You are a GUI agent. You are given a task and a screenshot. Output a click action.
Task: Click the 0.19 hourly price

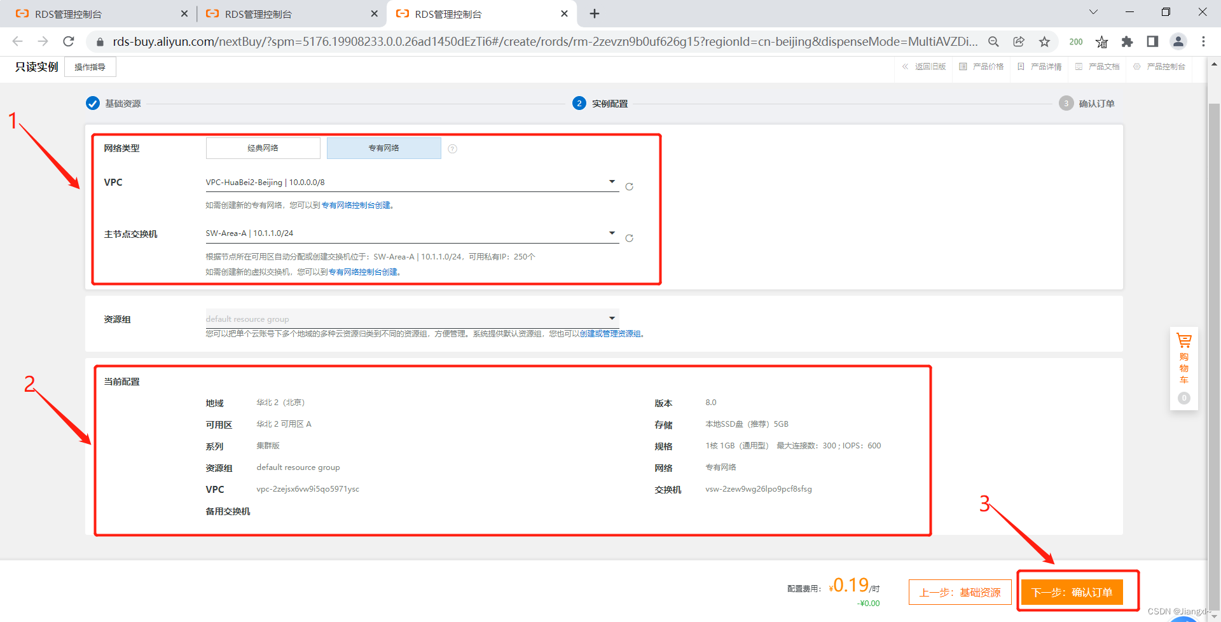click(850, 584)
